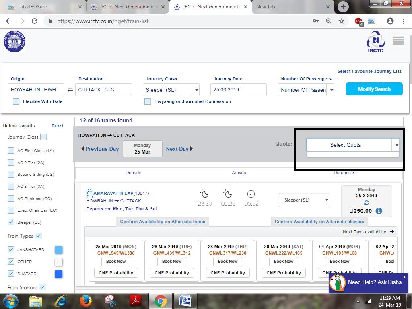Open the TatkalForSure extension icon
Image resolution: width=412 pixels, height=309 pixels.
point(371,21)
